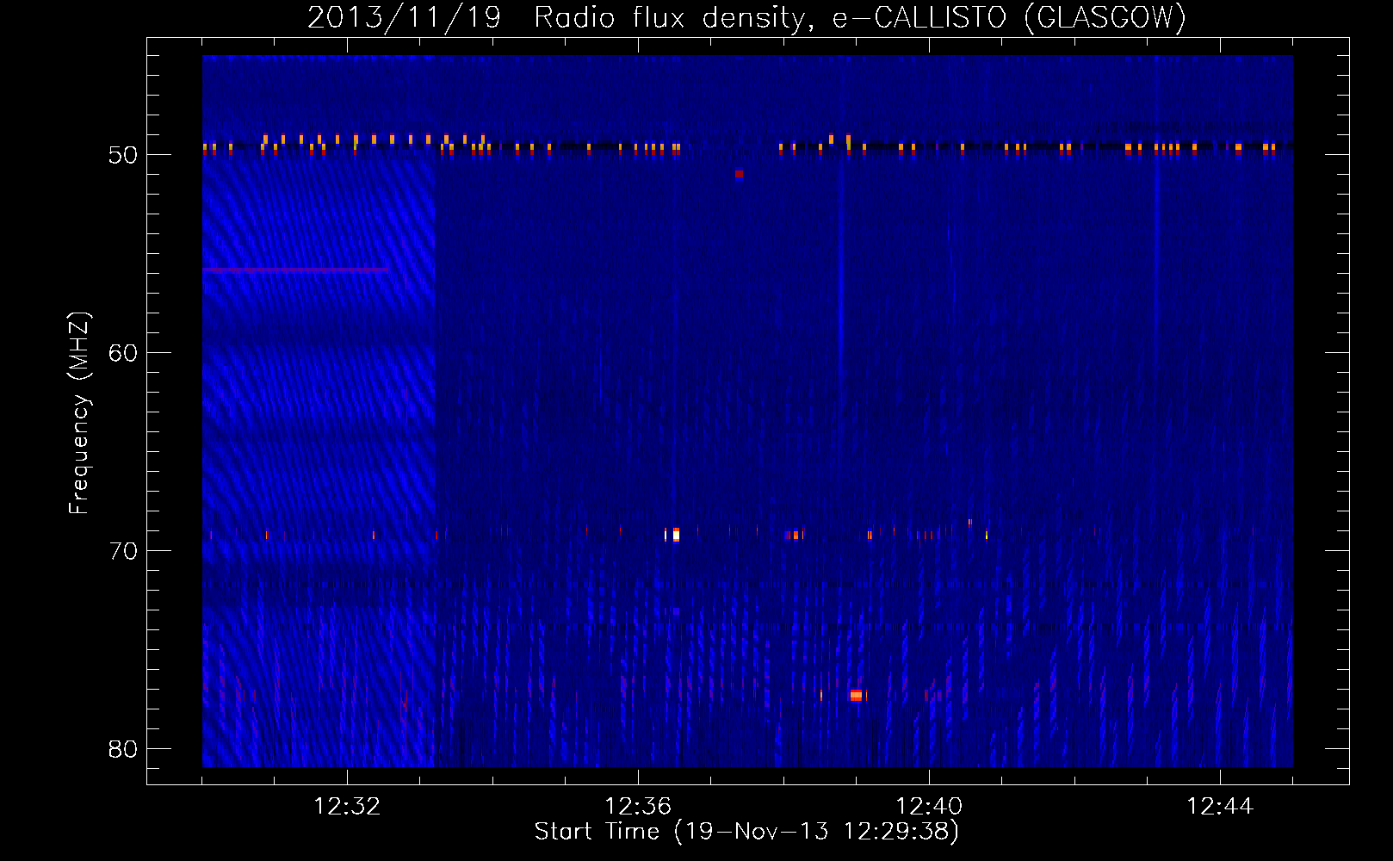Screen dimensions: 1393x861
Task: Click the 70 MHz tick label
Action: (123, 551)
